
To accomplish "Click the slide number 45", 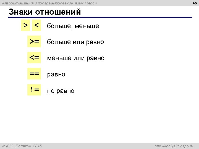I will pos(195,3).
